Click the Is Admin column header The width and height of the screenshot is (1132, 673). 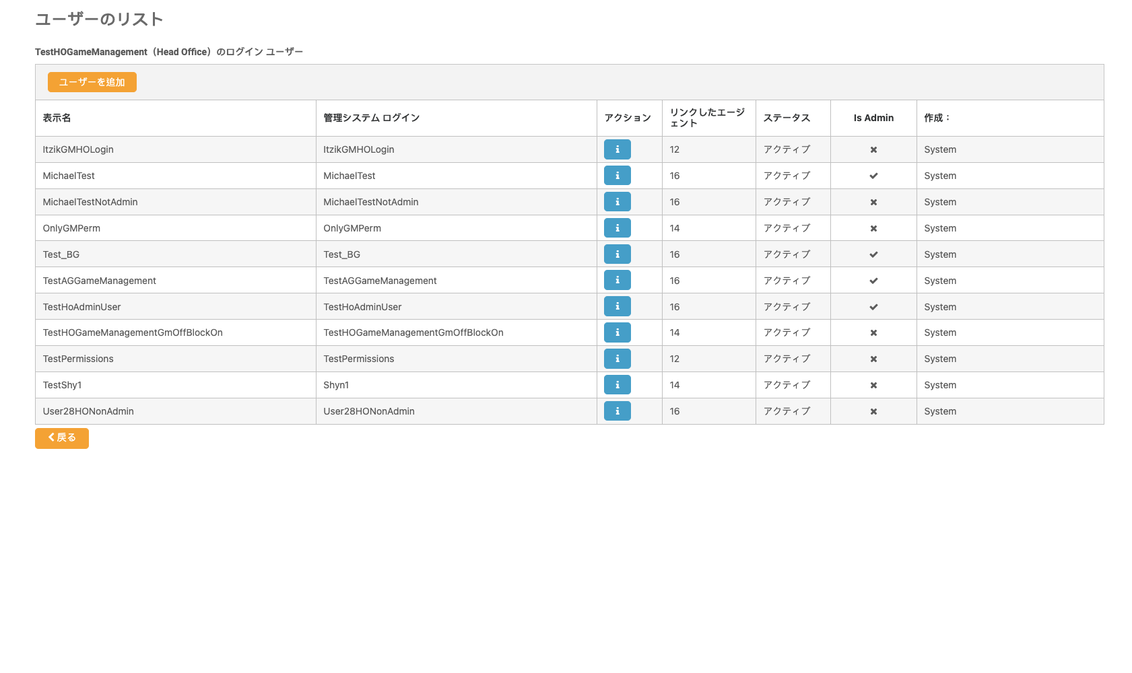(x=873, y=118)
